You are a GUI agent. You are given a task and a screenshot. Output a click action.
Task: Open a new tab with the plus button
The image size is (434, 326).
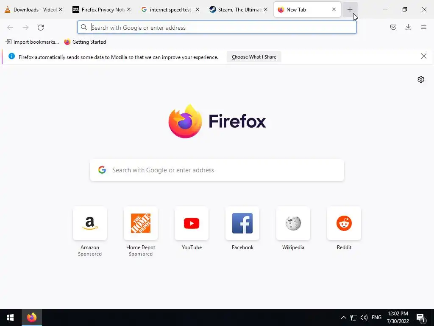point(350,10)
